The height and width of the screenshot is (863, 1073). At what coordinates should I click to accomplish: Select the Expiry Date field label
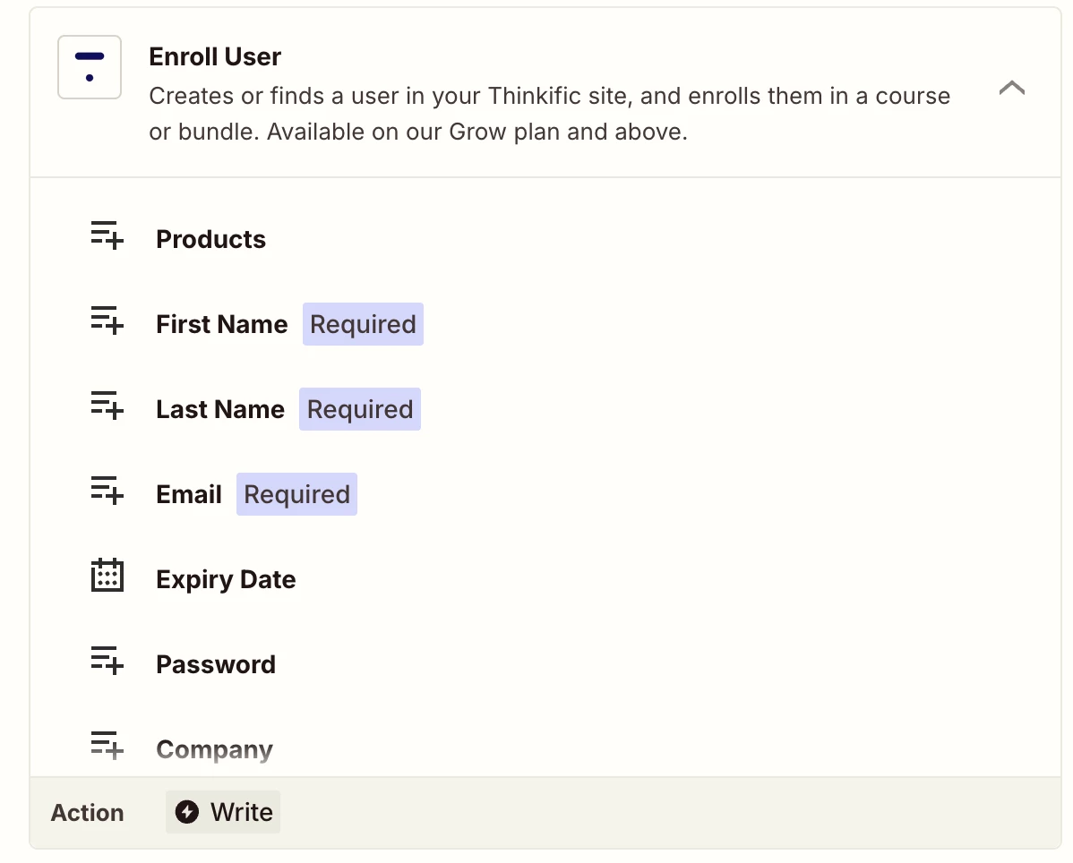(226, 579)
